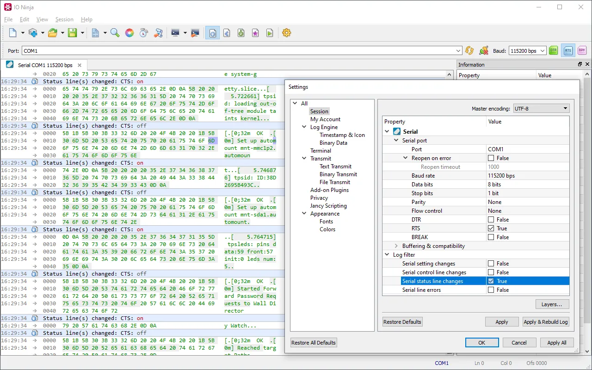Screen dimensions: 592x370
Task: Click the Apply & Rebuild Log button
Action: (x=546, y=322)
